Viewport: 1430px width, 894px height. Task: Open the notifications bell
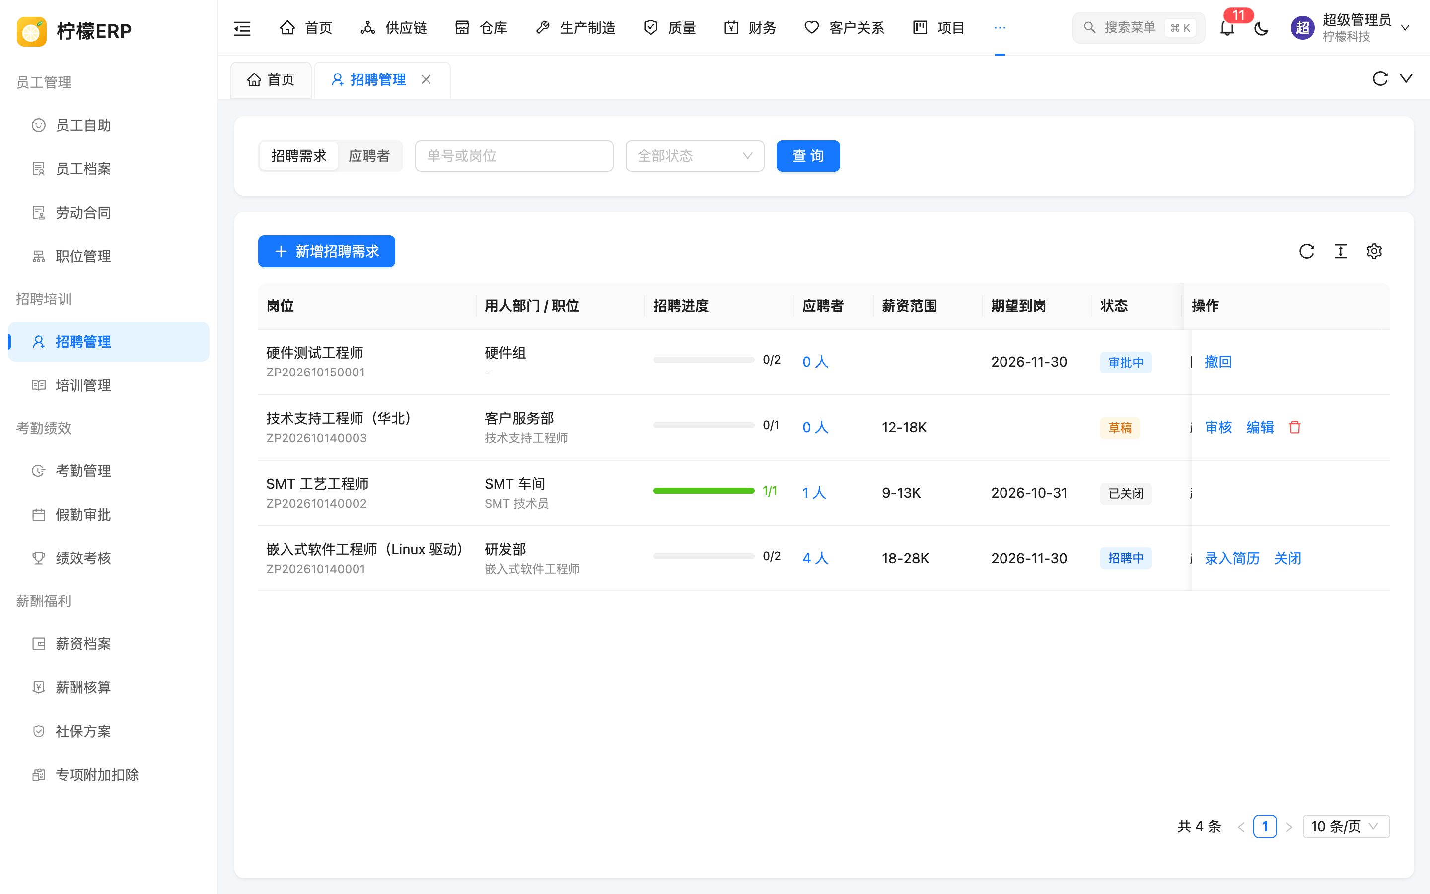click(x=1227, y=28)
